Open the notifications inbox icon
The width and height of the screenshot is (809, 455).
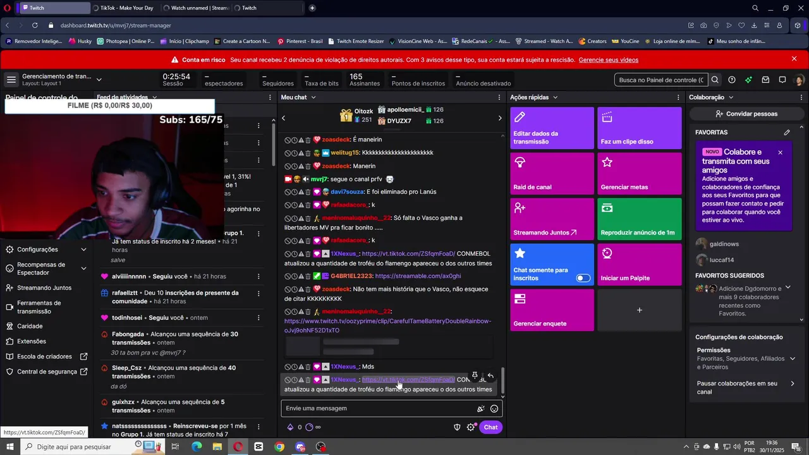[x=765, y=80]
